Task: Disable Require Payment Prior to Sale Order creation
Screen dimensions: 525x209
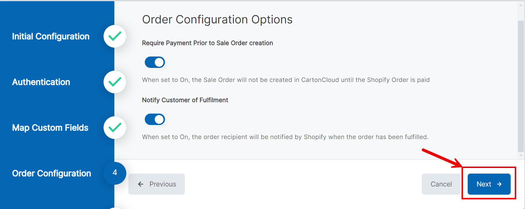Action: click(155, 62)
